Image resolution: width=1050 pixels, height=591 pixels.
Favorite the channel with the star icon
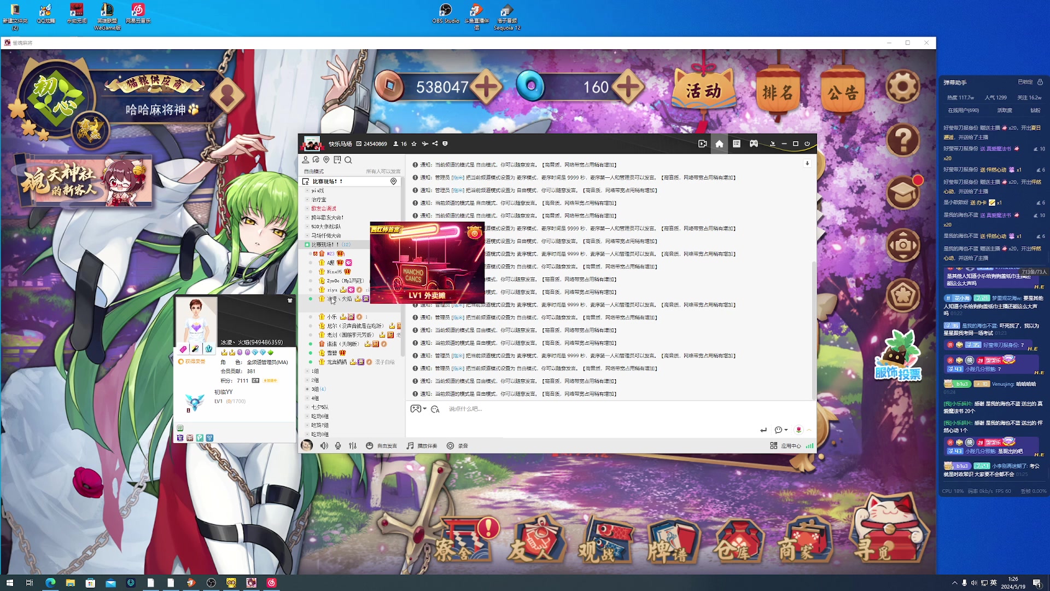click(x=414, y=144)
